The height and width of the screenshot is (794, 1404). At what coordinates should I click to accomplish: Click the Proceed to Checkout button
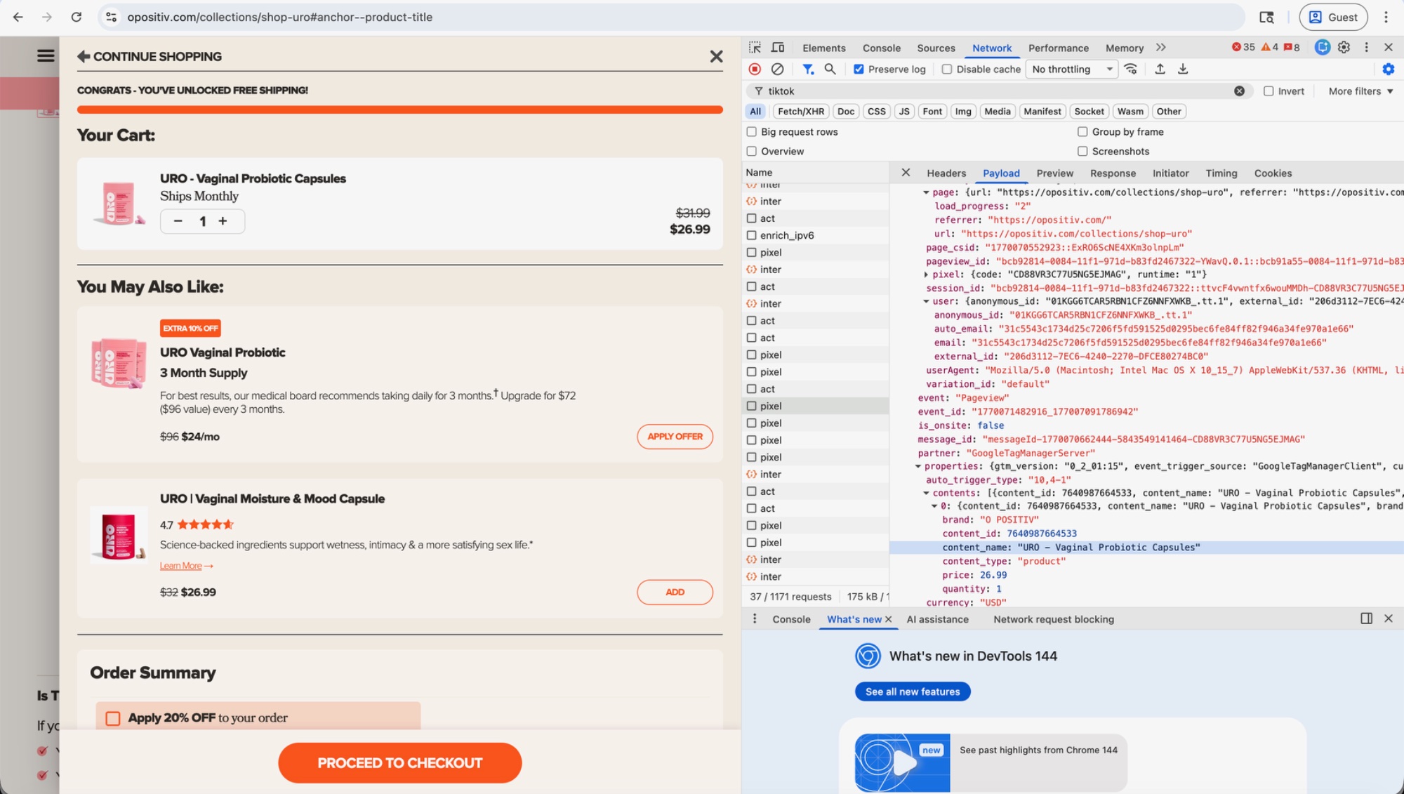pyautogui.click(x=399, y=763)
